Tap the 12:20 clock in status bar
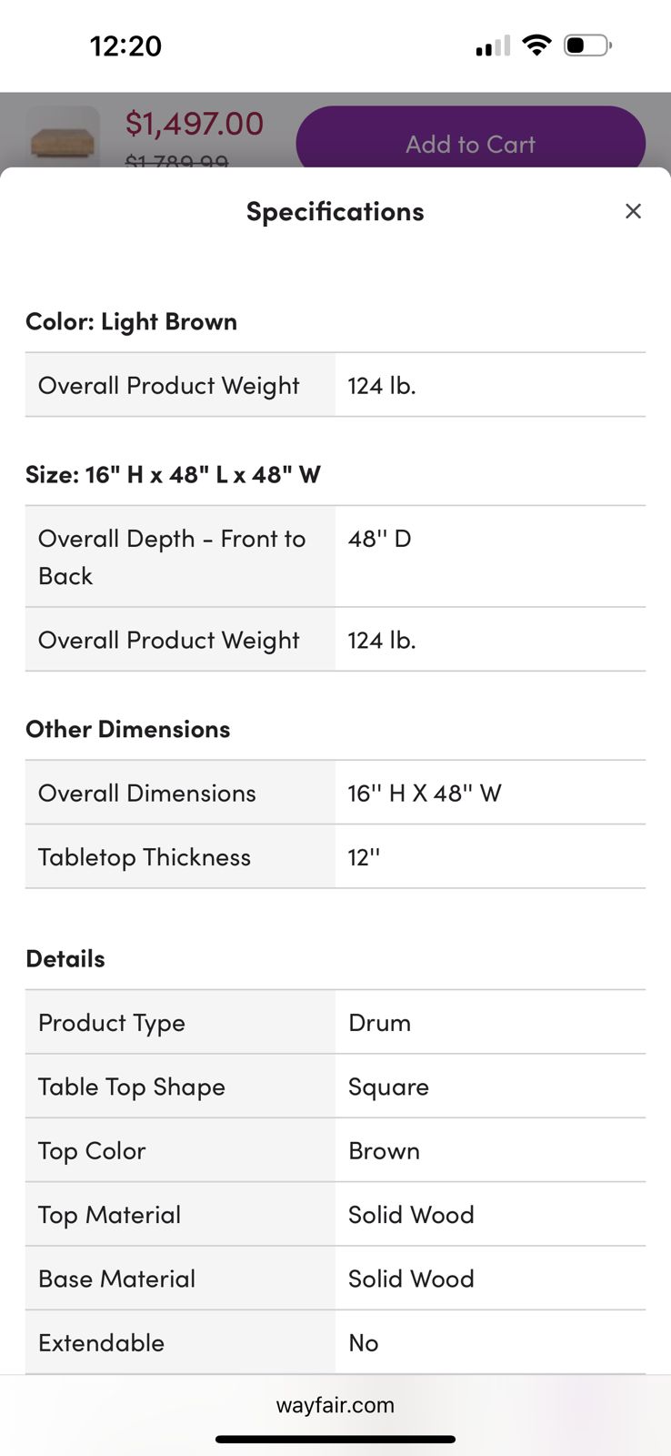This screenshot has width=671, height=1456. click(x=125, y=45)
